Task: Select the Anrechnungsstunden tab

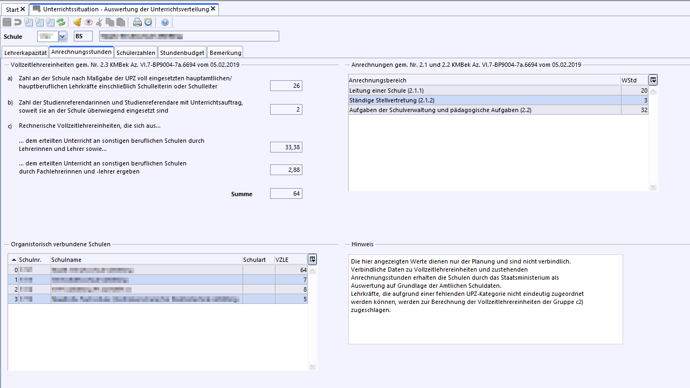Action: pos(81,52)
